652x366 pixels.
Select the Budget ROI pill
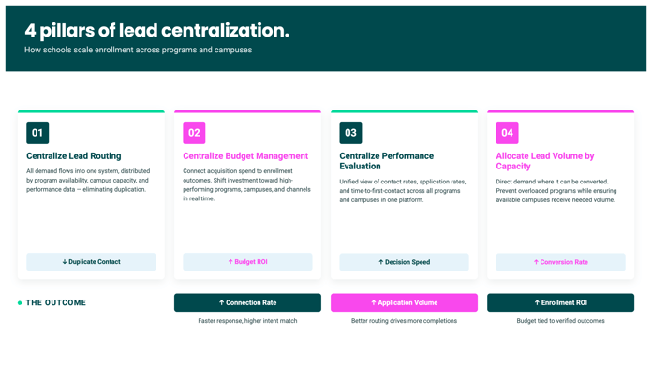point(247,262)
